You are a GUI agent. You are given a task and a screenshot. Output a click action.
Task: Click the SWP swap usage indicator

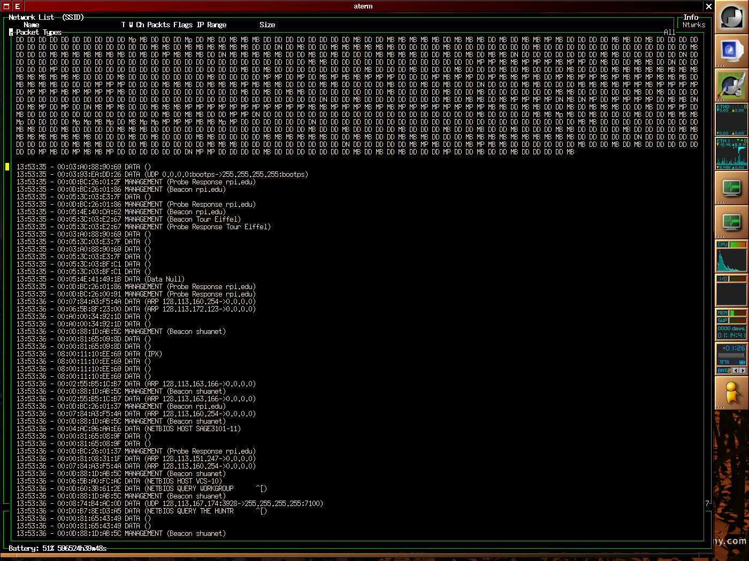pos(723,321)
